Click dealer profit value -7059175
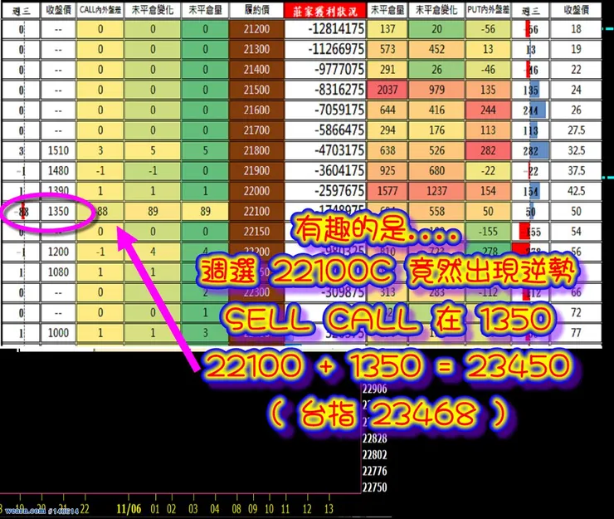The width and height of the screenshot is (614, 519). click(x=325, y=110)
